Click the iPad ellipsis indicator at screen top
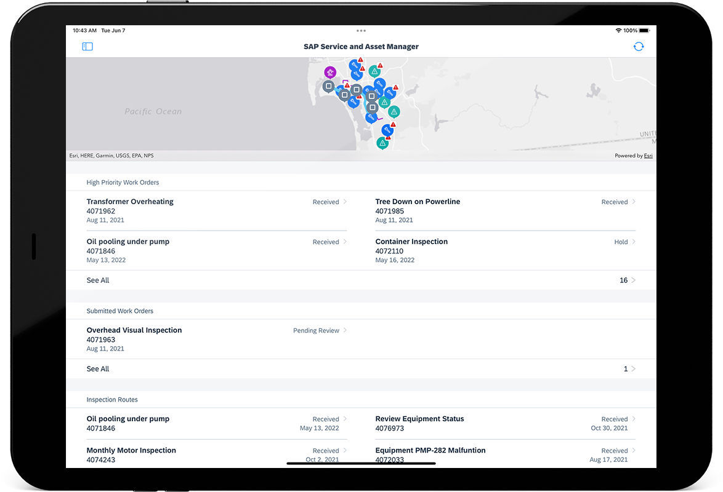 [x=361, y=30]
